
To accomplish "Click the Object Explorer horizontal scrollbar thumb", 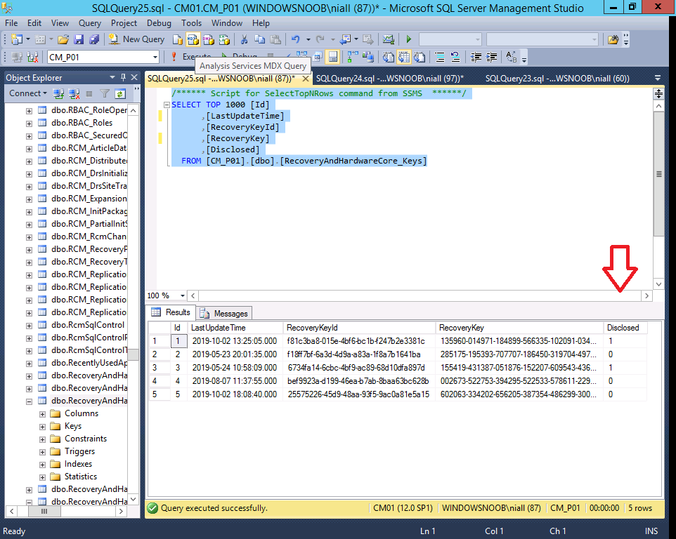I will pos(44,511).
